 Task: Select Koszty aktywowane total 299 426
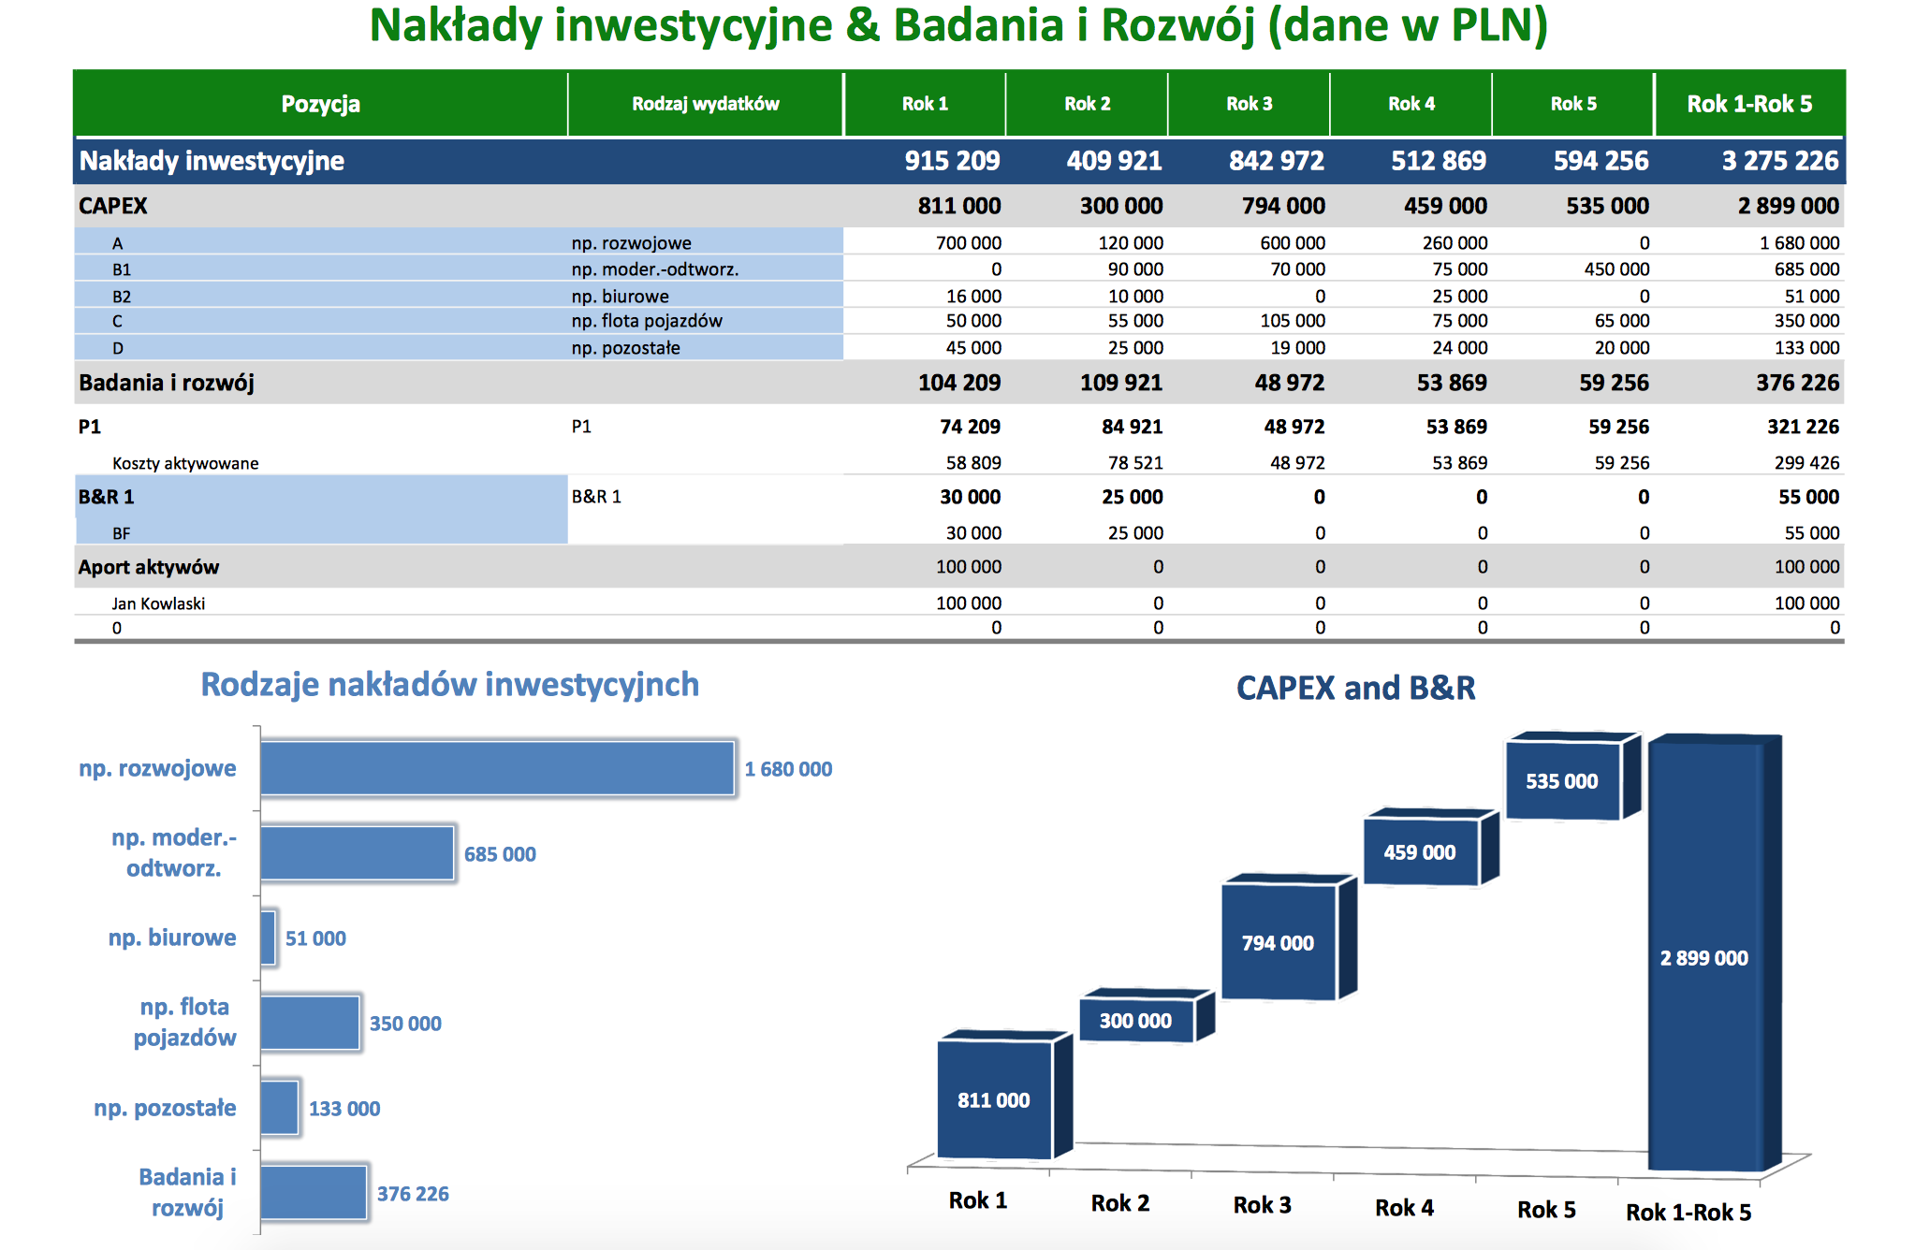[1806, 463]
